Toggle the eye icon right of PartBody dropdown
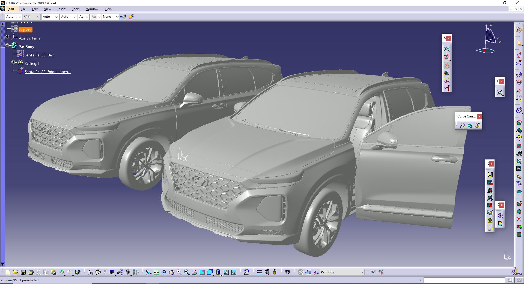The width and height of the screenshot is (524, 284). coord(373,272)
